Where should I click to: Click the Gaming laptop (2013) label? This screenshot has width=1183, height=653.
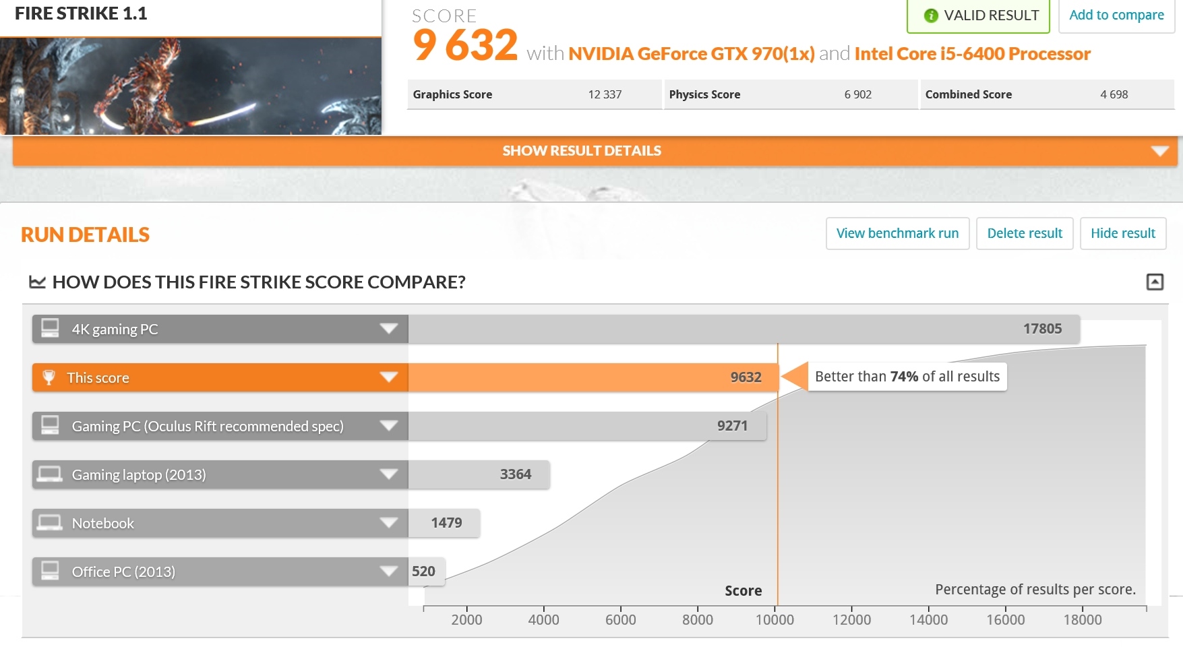click(x=139, y=475)
